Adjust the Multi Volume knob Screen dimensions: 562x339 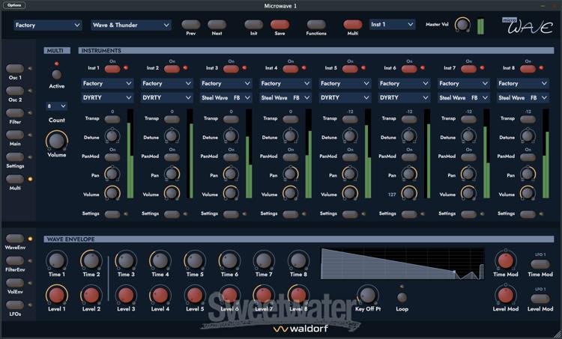click(x=57, y=141)
